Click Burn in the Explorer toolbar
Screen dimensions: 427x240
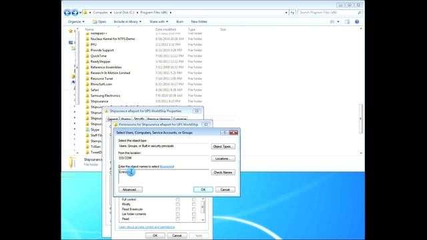click(179, 21)
